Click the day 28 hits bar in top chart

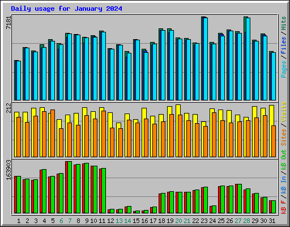click(245, 58)
